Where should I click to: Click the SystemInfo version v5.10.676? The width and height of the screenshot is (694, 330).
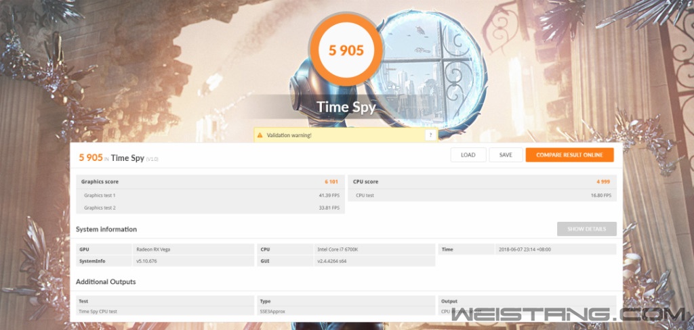[146, 261]
